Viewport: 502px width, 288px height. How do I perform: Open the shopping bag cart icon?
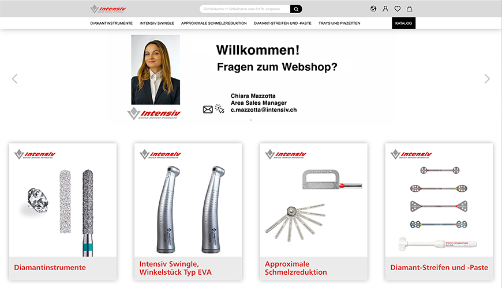tap(410, 9)
